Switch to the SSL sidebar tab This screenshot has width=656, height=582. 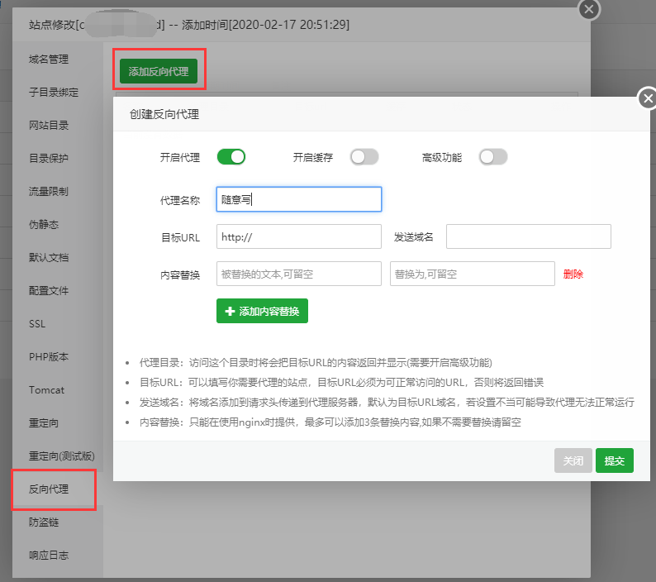(37, 324)
